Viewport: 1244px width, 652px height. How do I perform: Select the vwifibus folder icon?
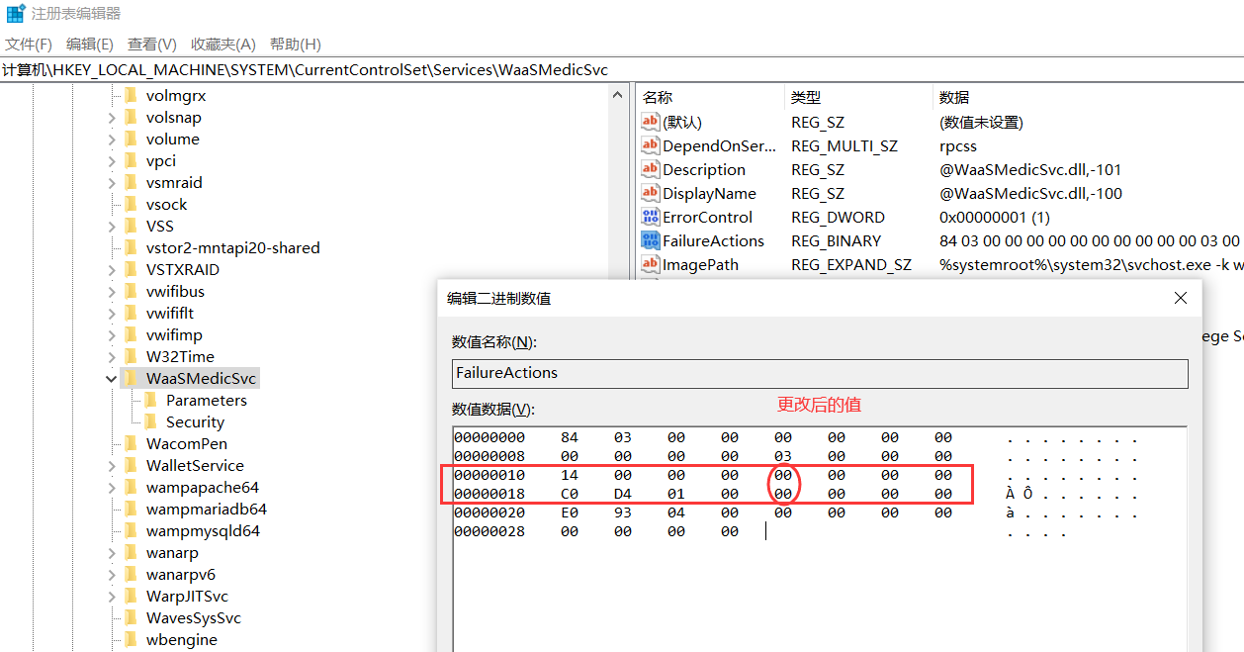pos(131,291)
